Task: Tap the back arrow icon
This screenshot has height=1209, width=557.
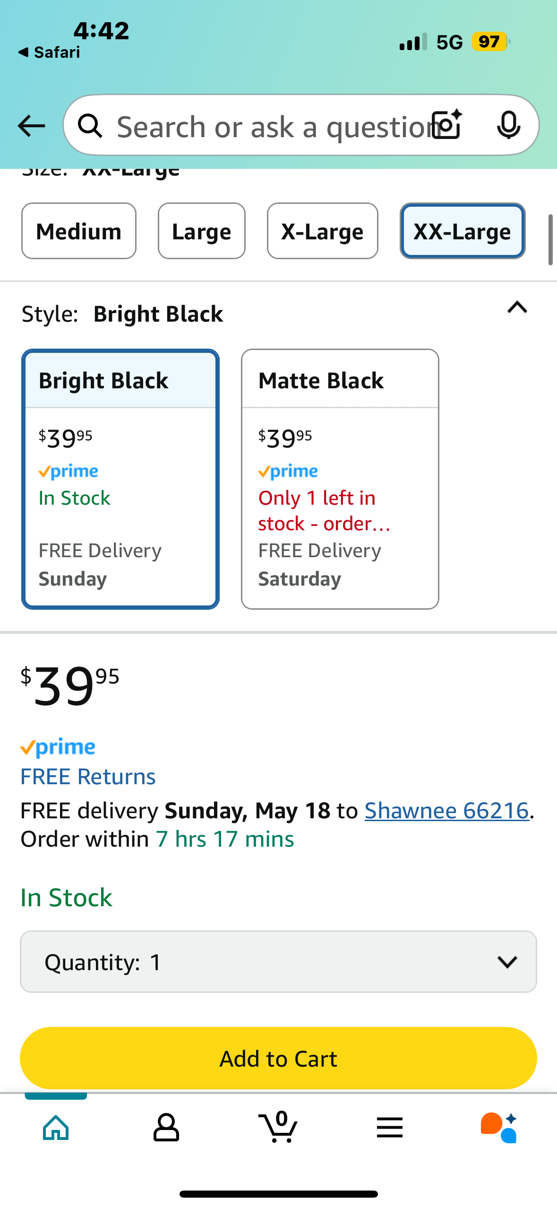Action: coord(31,126)
